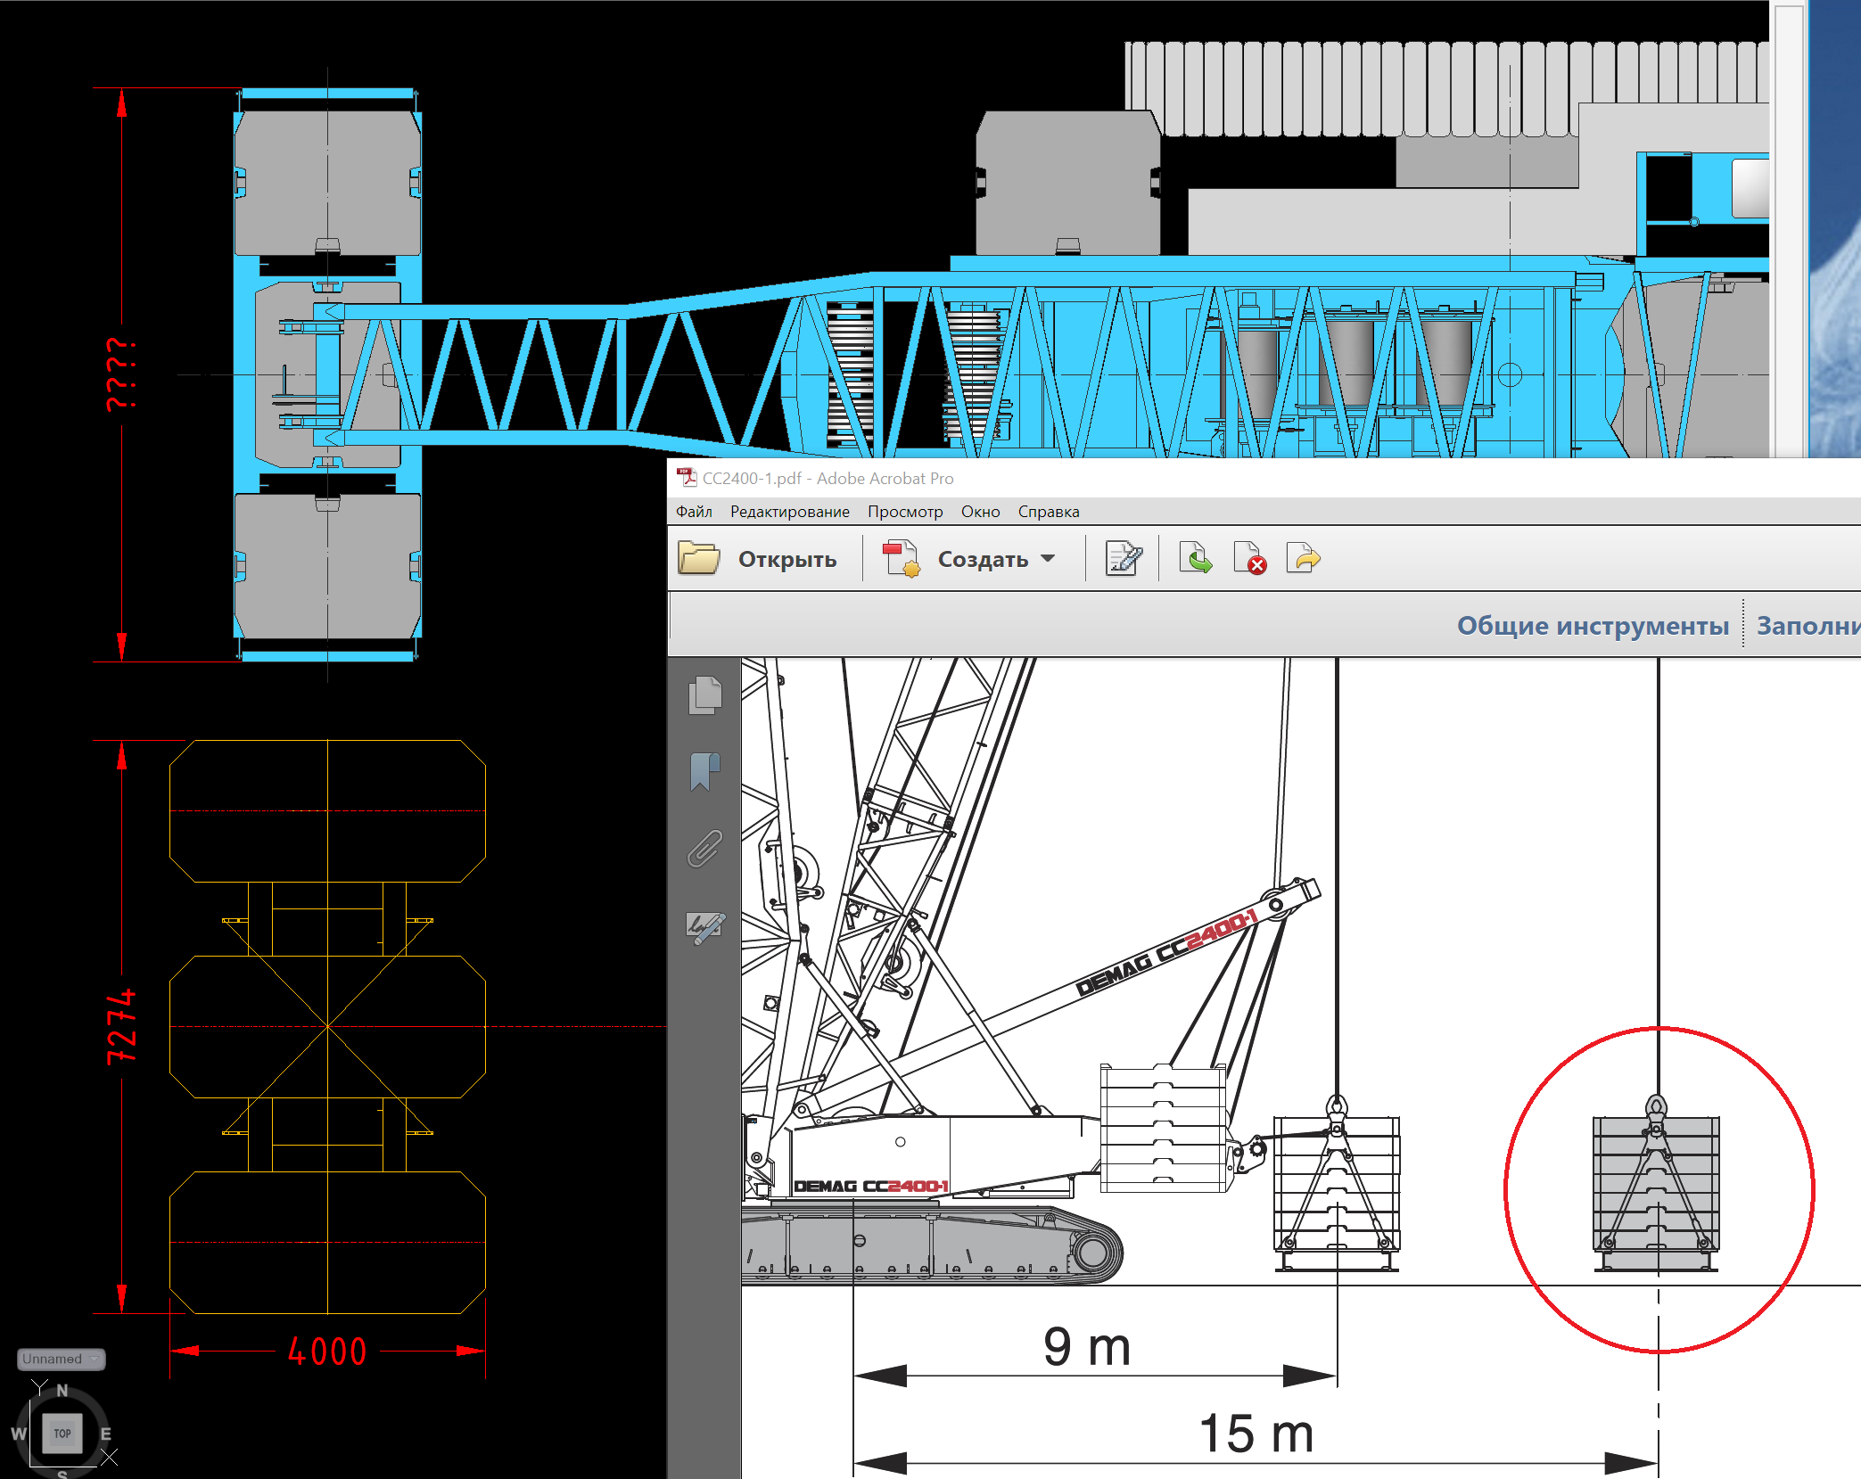Click the export page green arrow icon
This screenshot has height=1479, width=1861.
pyautogui.click(x=1195, y=559)
